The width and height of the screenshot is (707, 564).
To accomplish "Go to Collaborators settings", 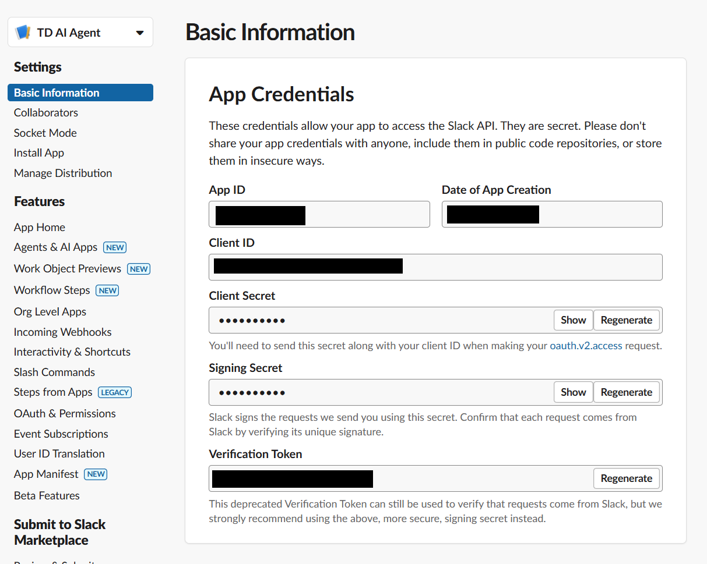I will click(x=46, y=112).
